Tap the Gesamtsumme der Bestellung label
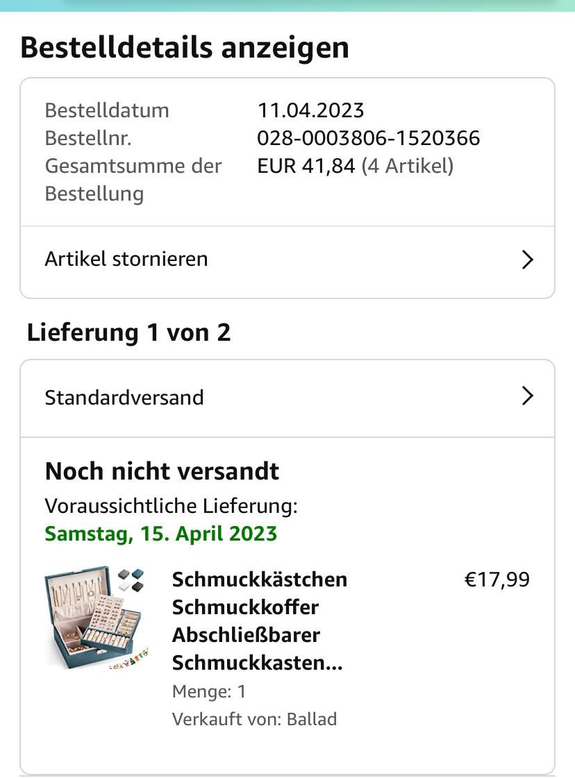Screen dimensions: 575x778 point(133,180)
